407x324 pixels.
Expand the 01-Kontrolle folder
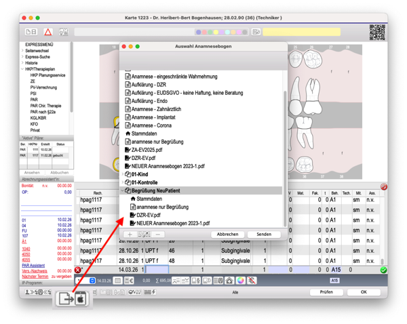(123, 182)
